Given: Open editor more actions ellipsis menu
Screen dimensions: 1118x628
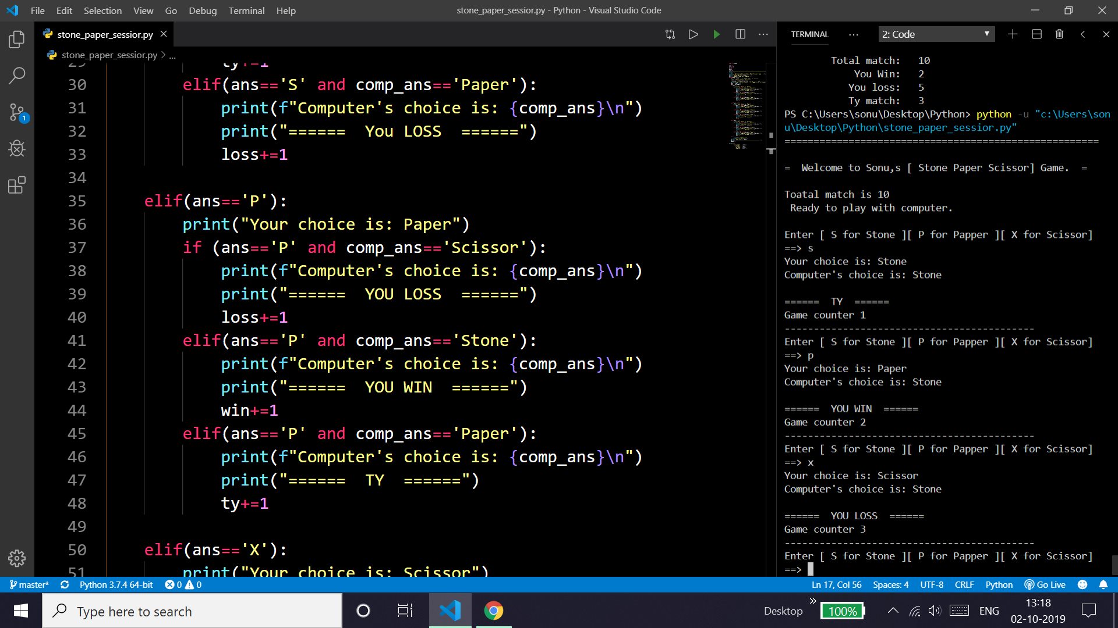Looking at the screenshot, I should 763,34.
